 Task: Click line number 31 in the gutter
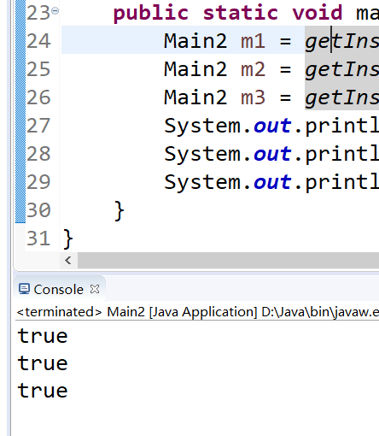(38, 239)
